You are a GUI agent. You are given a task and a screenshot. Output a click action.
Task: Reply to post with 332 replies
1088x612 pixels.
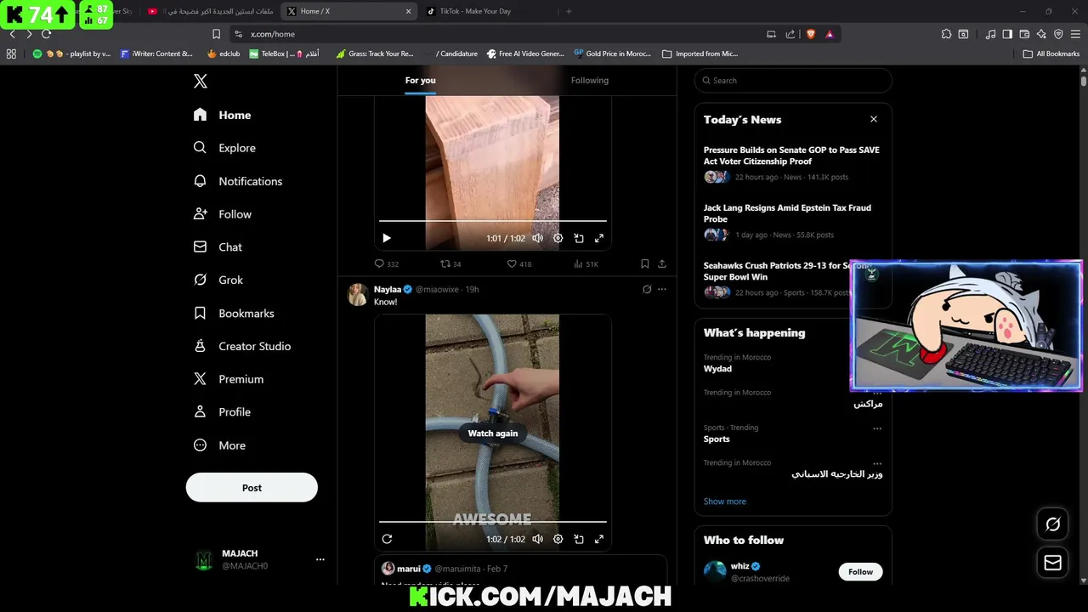click(387, 263)
